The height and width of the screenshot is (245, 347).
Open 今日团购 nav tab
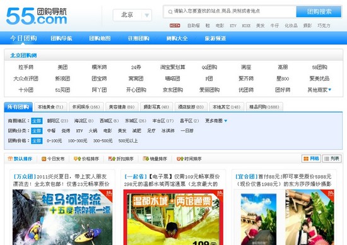point(23,38)
